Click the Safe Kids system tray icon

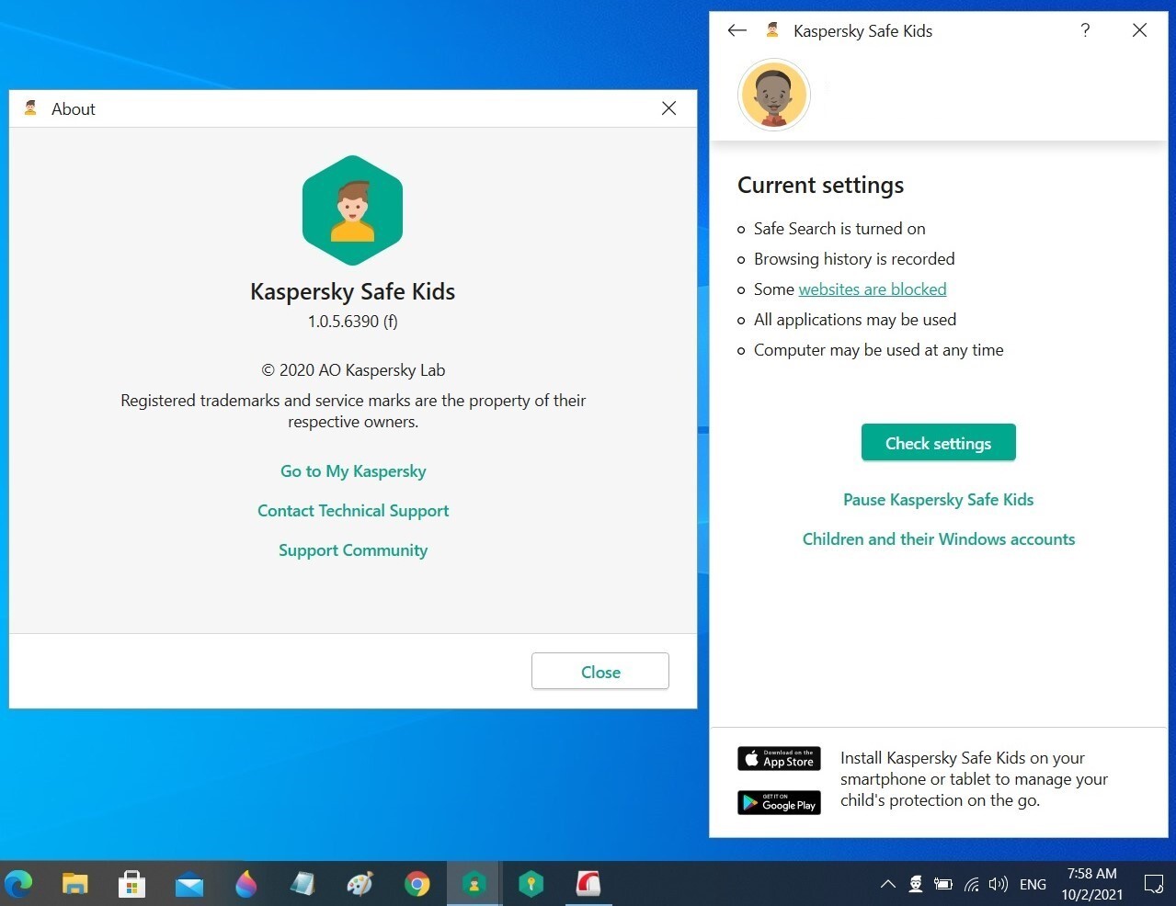(916, 884)
